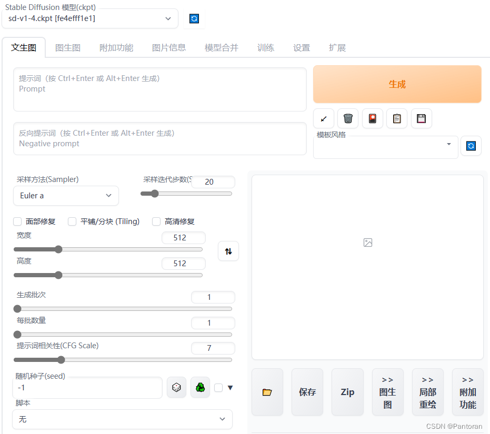
Task: Adjust the 采样迭代步数 sampling steps slider
Action: point(186,194)
